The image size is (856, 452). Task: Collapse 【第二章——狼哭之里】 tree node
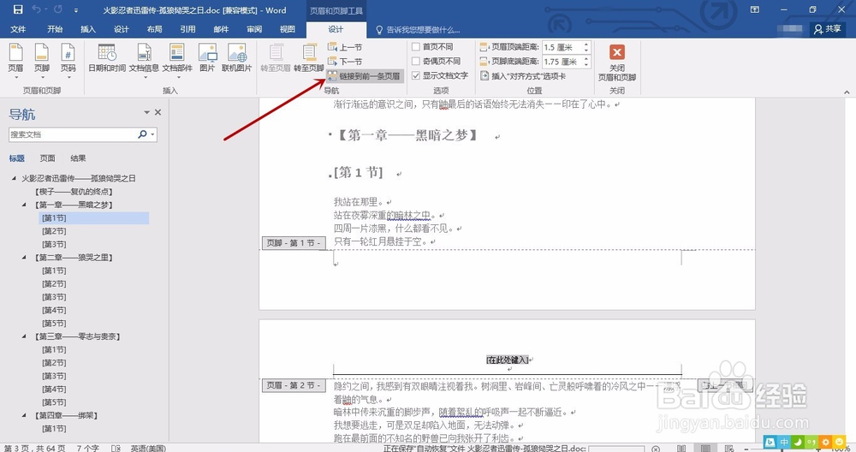24,257
